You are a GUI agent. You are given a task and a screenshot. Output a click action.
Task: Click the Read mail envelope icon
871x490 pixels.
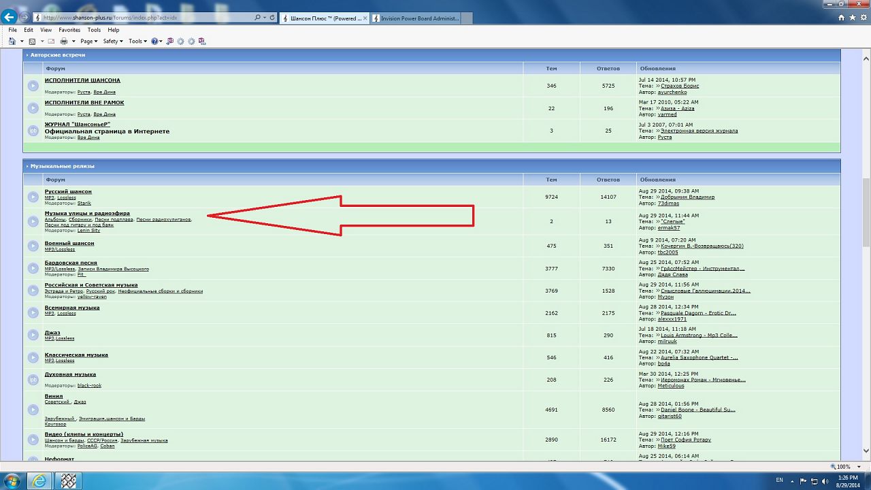click(x=51, y=42)
